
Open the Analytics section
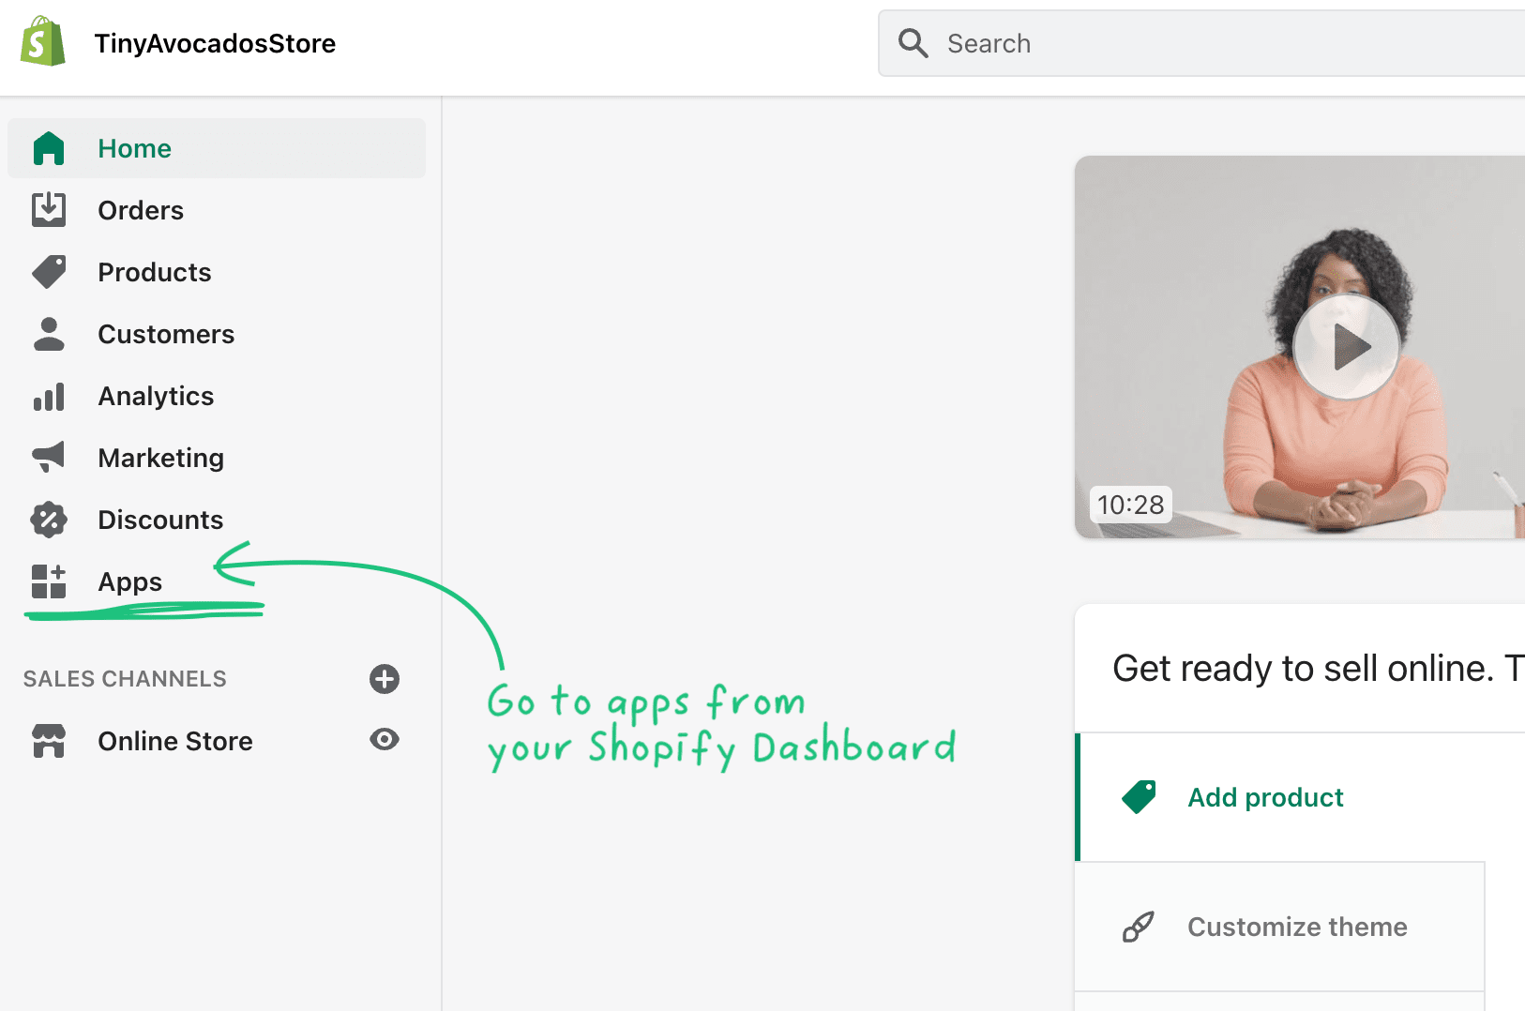pos(156,397)
